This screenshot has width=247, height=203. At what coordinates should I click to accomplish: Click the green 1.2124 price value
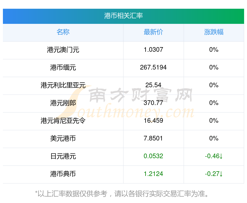[153, 174]
